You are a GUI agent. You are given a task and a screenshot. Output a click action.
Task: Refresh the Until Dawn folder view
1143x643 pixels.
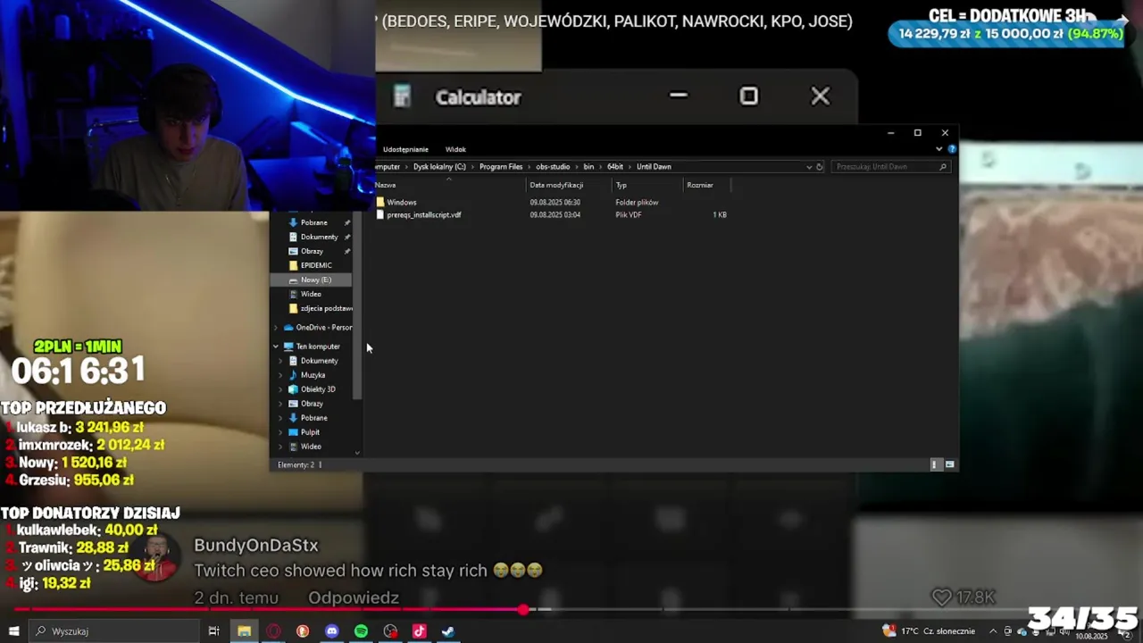(x=820, y=167)
